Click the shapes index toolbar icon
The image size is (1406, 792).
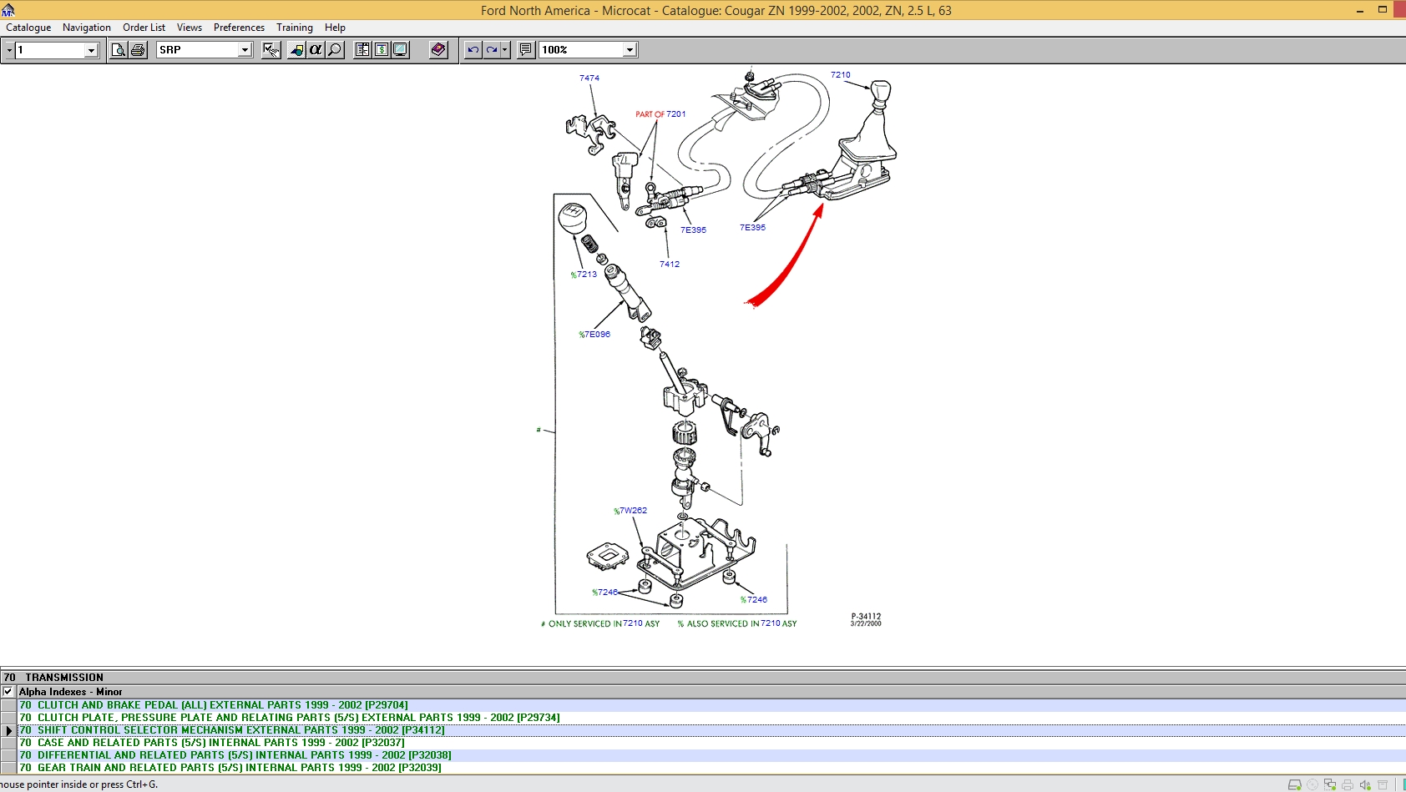pos(296,50)
